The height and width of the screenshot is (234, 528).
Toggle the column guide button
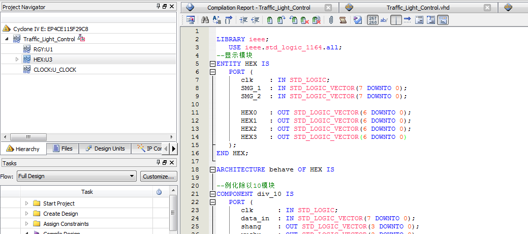[x=396, y=20]
